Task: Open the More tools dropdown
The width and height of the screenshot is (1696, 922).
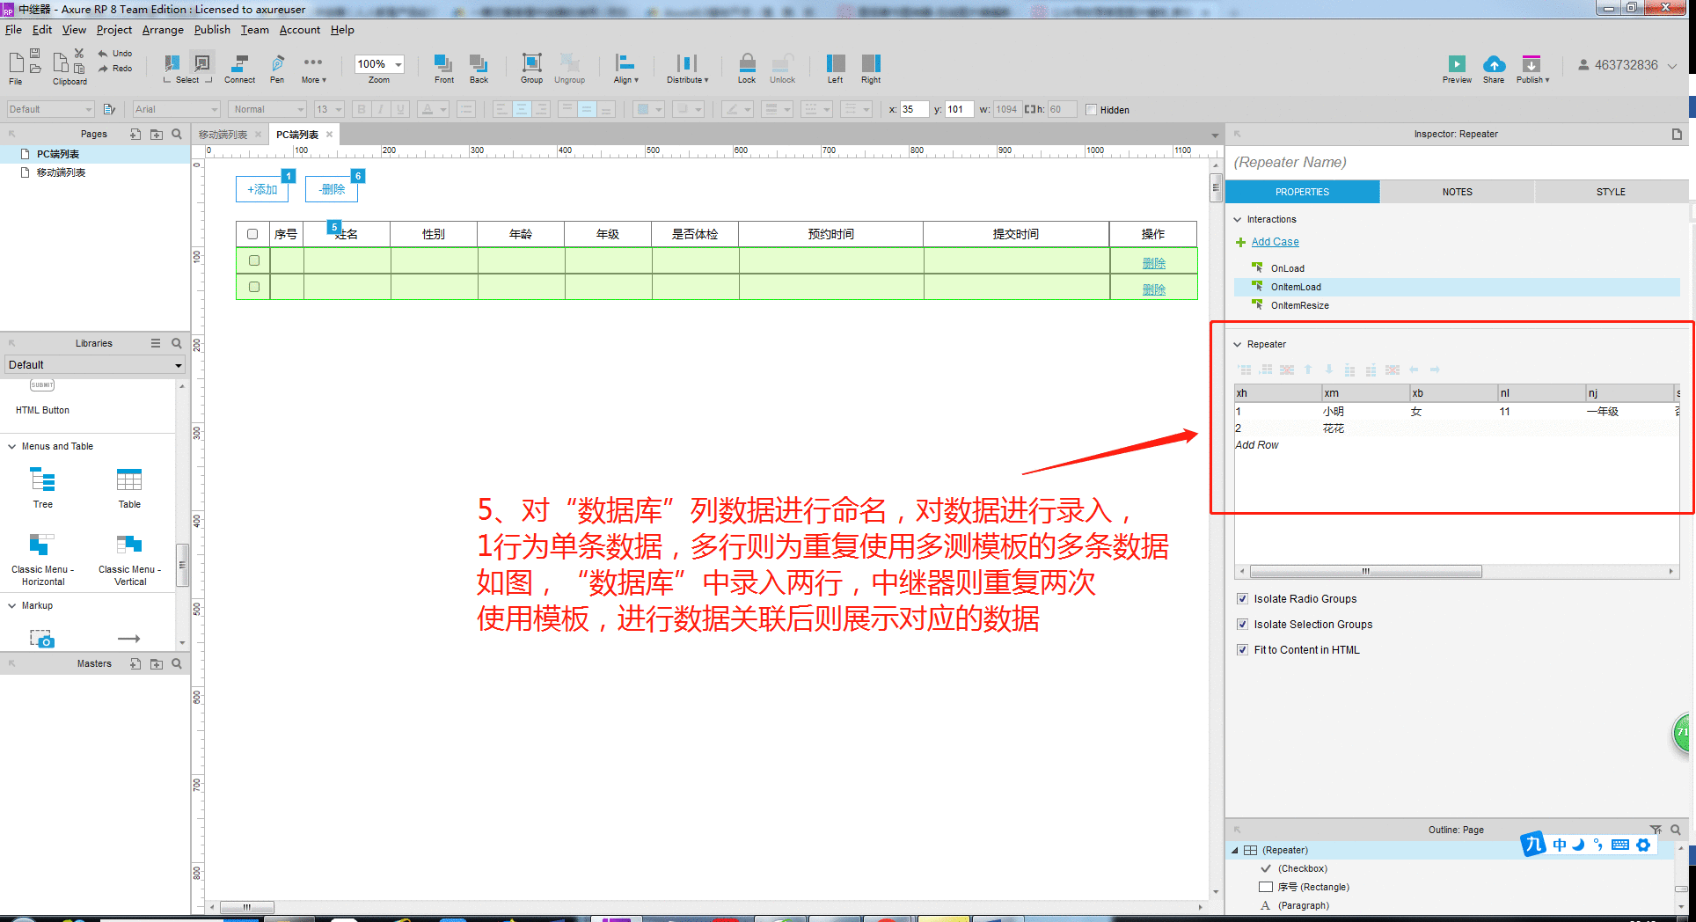Action: click(x=313, y=69)
